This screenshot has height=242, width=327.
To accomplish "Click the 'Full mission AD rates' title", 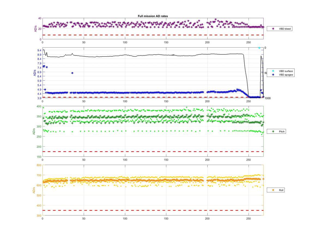I will pos(153,16).
